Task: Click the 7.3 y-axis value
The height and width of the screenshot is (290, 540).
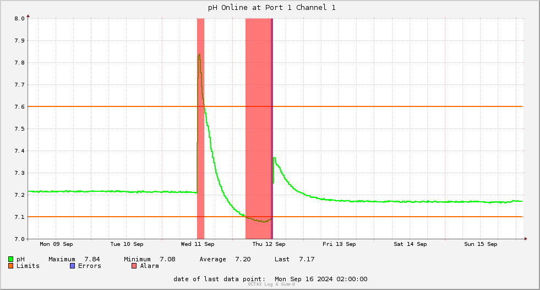Action: 20,173
